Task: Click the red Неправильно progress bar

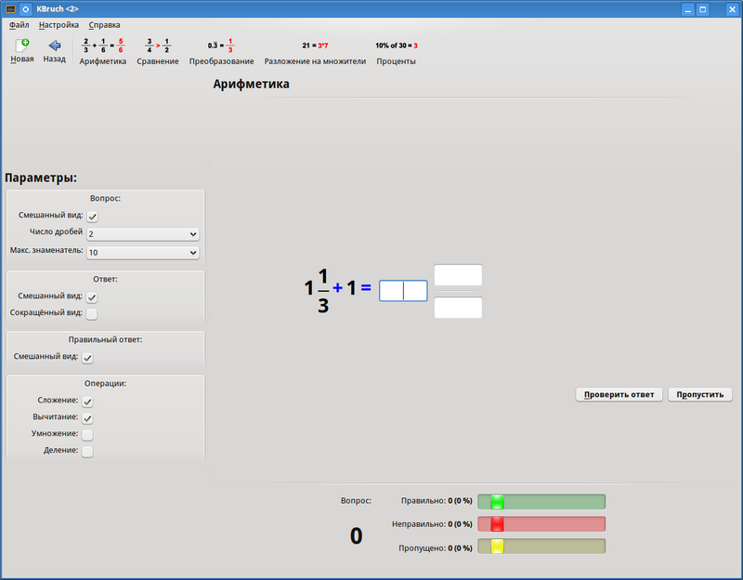Action: point(541,524)
